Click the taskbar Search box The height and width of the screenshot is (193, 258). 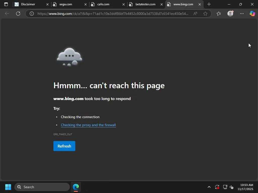coord(42,187)
